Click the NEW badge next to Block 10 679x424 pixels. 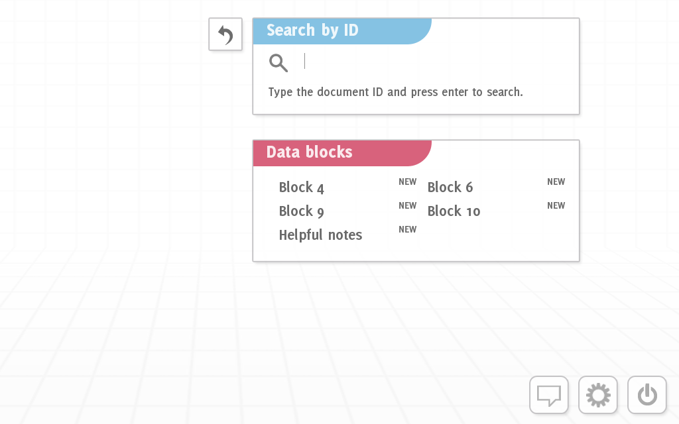[x=556, y=205]
